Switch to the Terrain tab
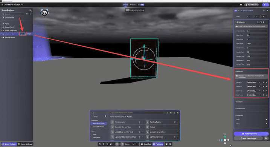This screenshot has height=147, width=270. click(133, 5)
